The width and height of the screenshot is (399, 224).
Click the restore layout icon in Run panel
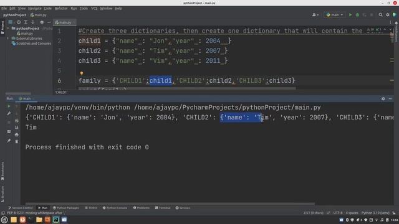[x=9, y=131]
